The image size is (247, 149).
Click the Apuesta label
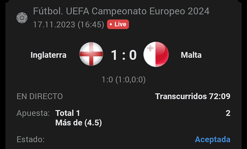pos(33,113)
